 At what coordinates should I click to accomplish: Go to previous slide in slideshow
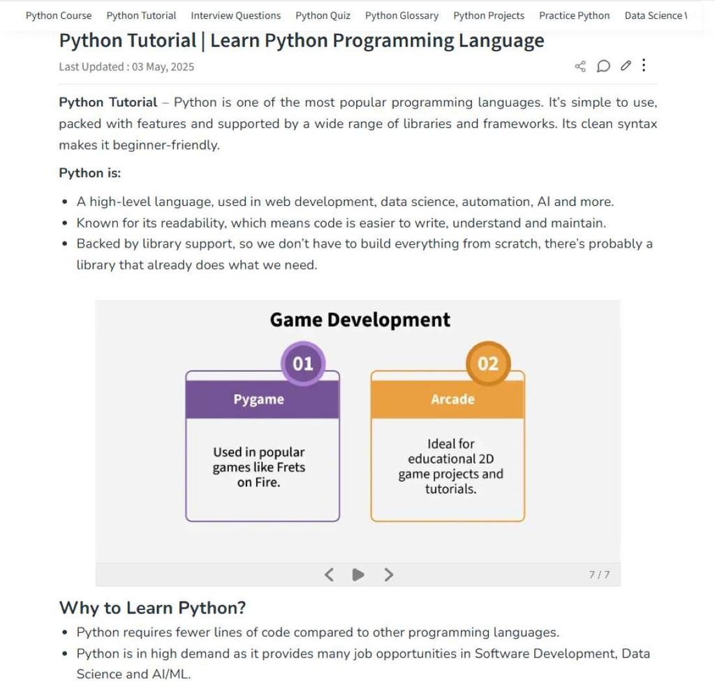pos(330,574)
